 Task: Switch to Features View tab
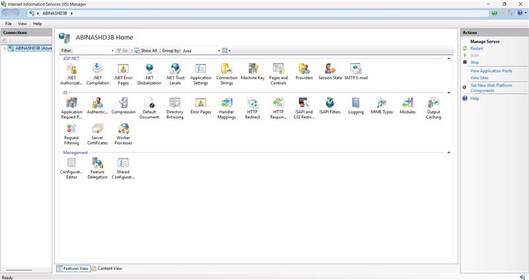73,268
